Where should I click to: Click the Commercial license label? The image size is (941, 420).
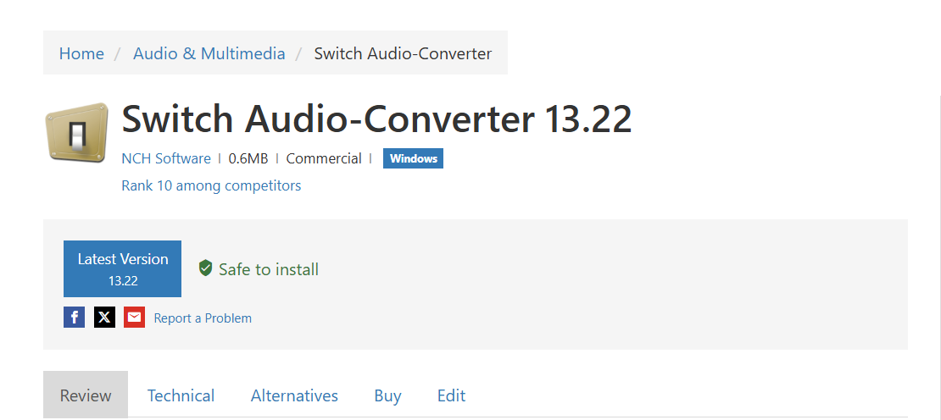click(x=324, y=158)
